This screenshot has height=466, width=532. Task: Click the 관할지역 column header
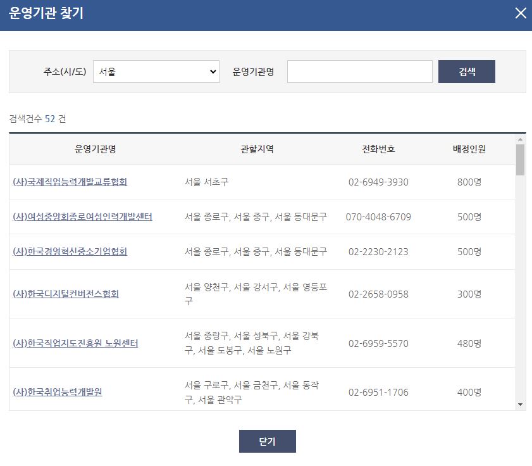pyautogui.click(x=257, y=149)
